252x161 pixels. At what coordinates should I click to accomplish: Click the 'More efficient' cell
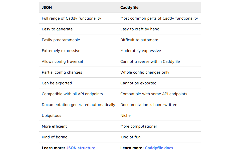[x=54, y=126]
